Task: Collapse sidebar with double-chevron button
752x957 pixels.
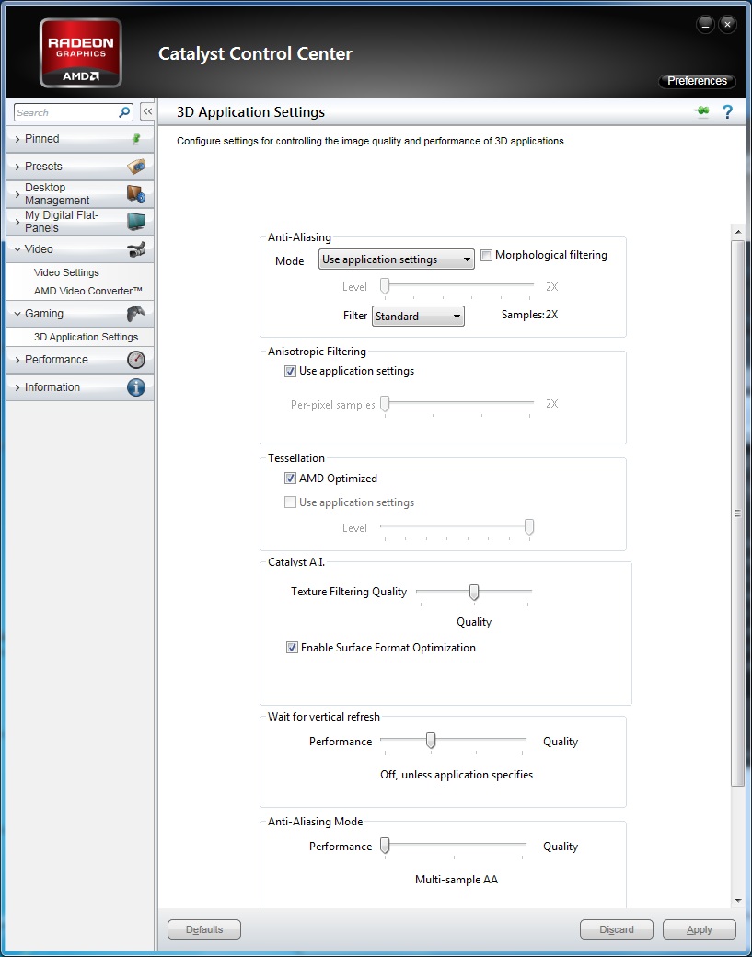Action: tap(147, 111)
